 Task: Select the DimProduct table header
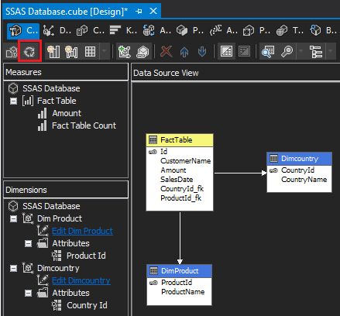180,270
